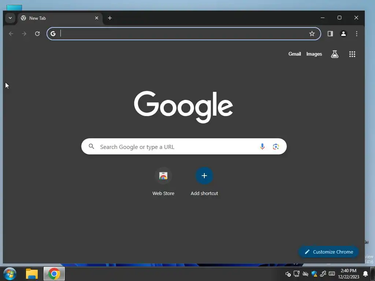
Task: Open the Gmail link
Action: tap(295, 54)
